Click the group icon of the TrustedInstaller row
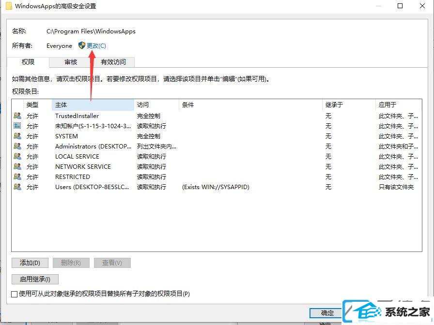The image size is (434, 325). click(17, 116)
